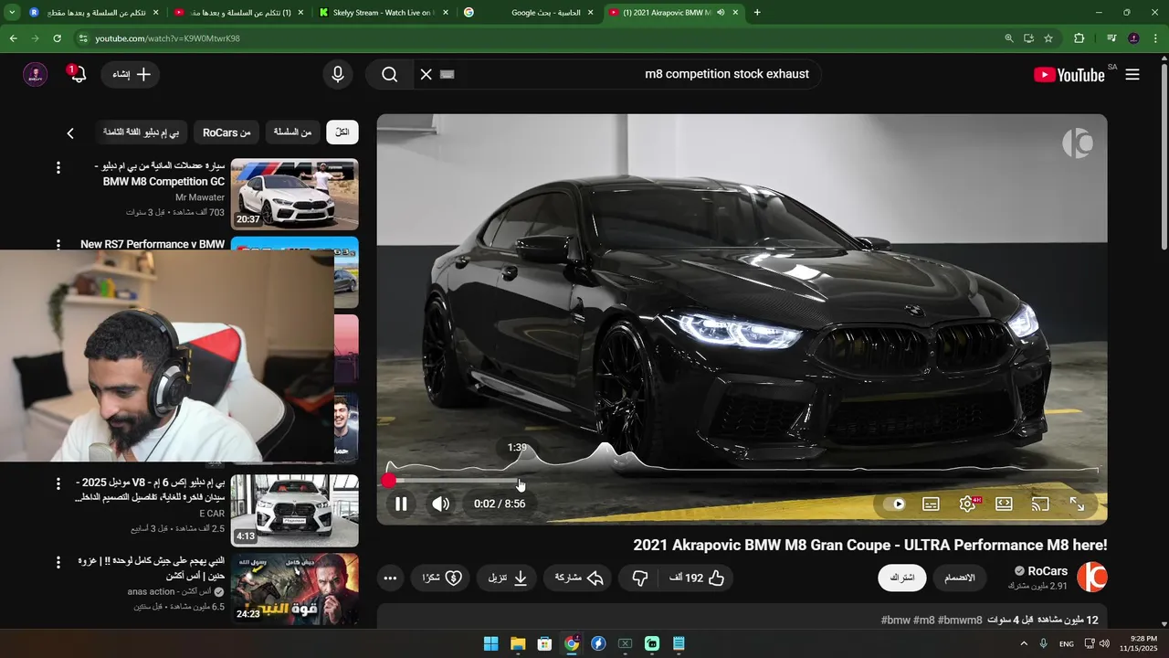Toggle subtitles/closed captions in the player
The width and height of the screenshot is (1169, 658).
click(931, 504)
